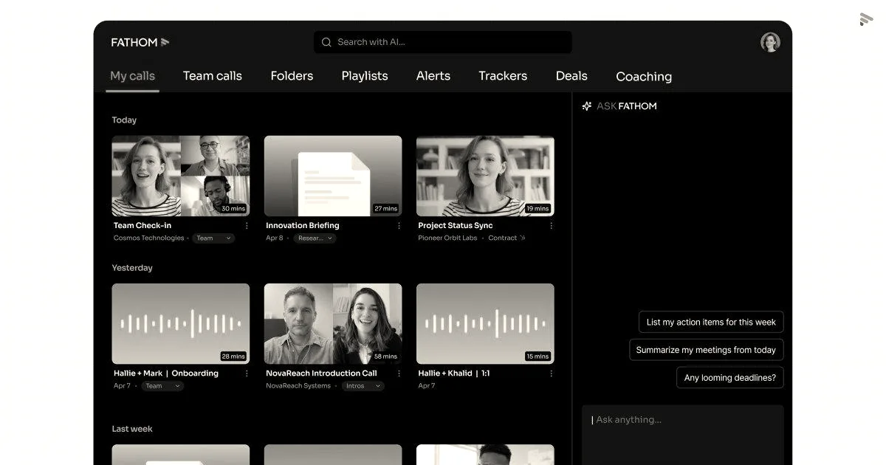Viewport: 886px width, 465px height.
Task: Click the 'NovaReach Introduction Call' title
Action: 321,373
